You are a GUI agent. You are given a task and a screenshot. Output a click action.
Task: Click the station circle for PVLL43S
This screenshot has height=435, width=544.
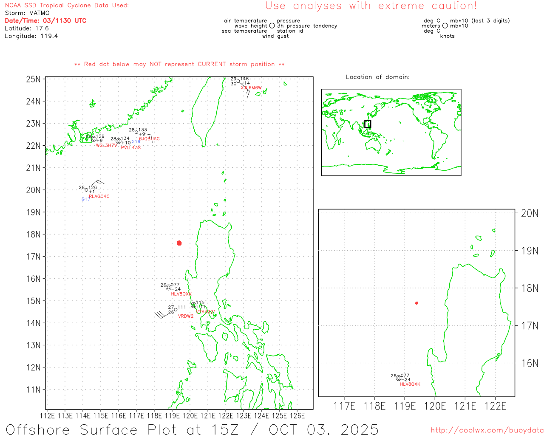119,141
